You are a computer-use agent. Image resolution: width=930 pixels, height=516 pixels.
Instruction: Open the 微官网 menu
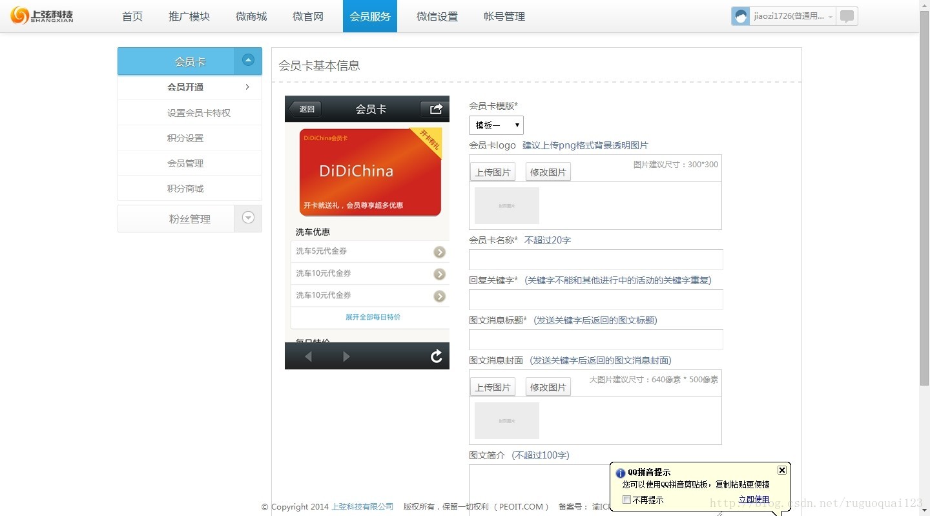[x=308, y=16]
